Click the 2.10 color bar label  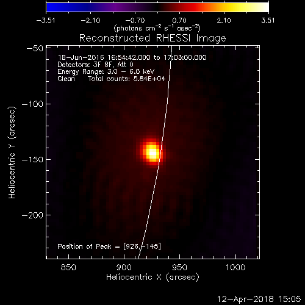[224, 20]
